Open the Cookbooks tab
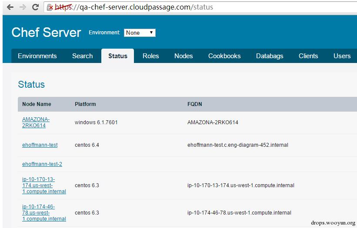Screen dimensions: 357x228 pos(224,56)
